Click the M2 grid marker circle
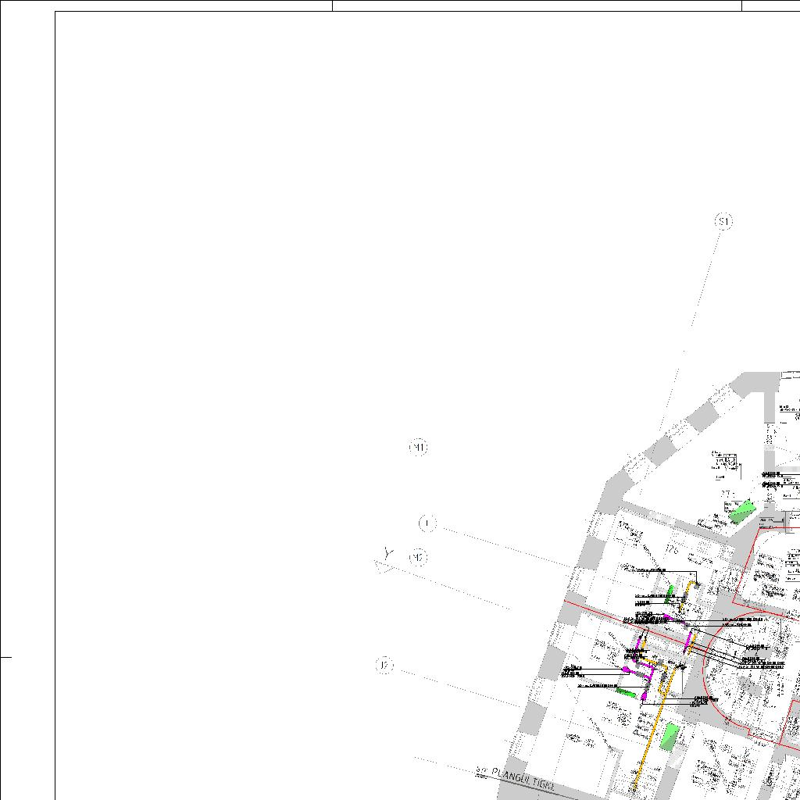Screen dimensions: 800x800 point(419,558)
